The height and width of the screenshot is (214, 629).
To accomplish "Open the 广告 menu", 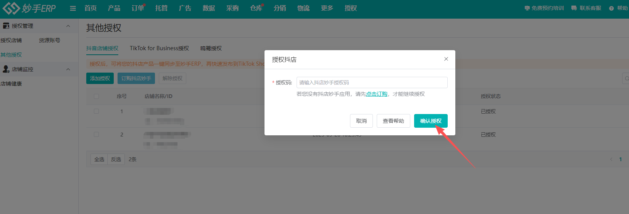I will (185, 8).
